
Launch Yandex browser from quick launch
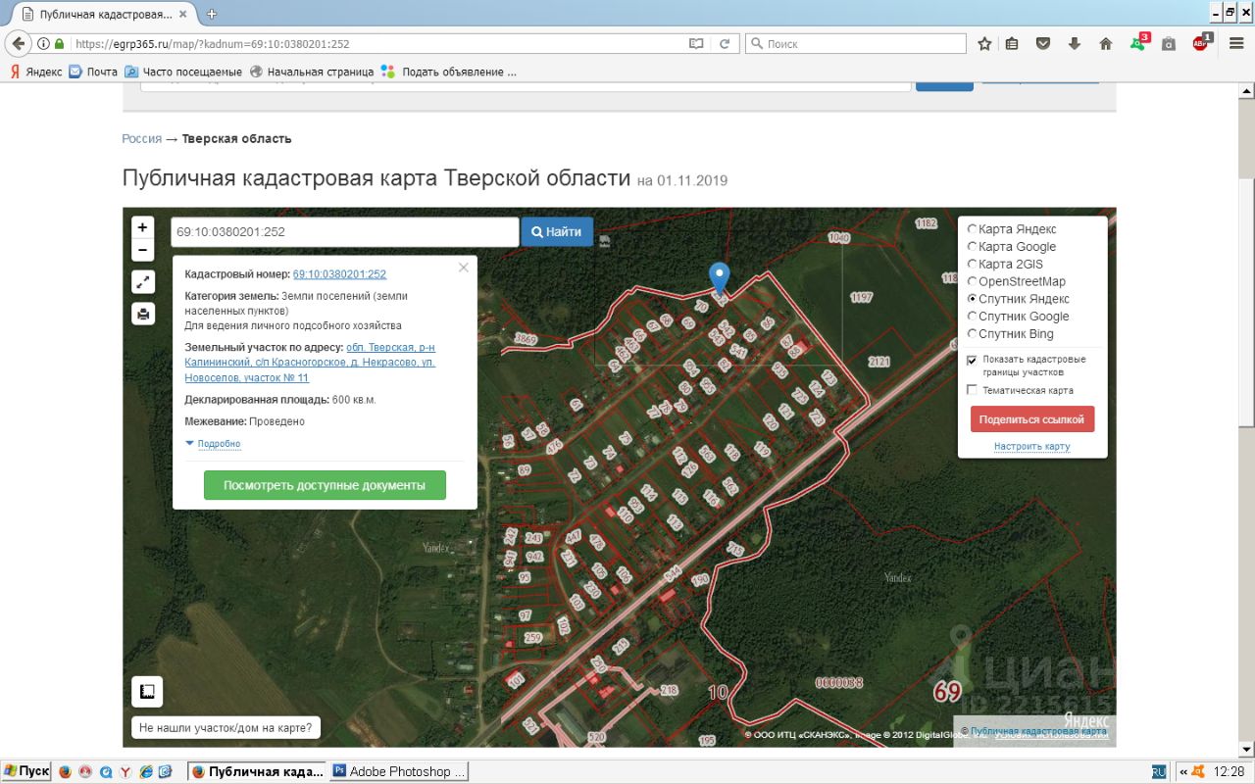[125, 771]
